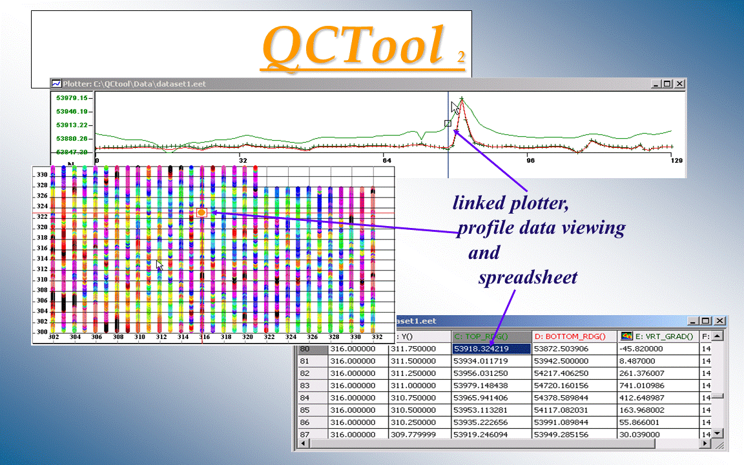
Task: Select the Y() column header
Action: [x=420, y=336]
